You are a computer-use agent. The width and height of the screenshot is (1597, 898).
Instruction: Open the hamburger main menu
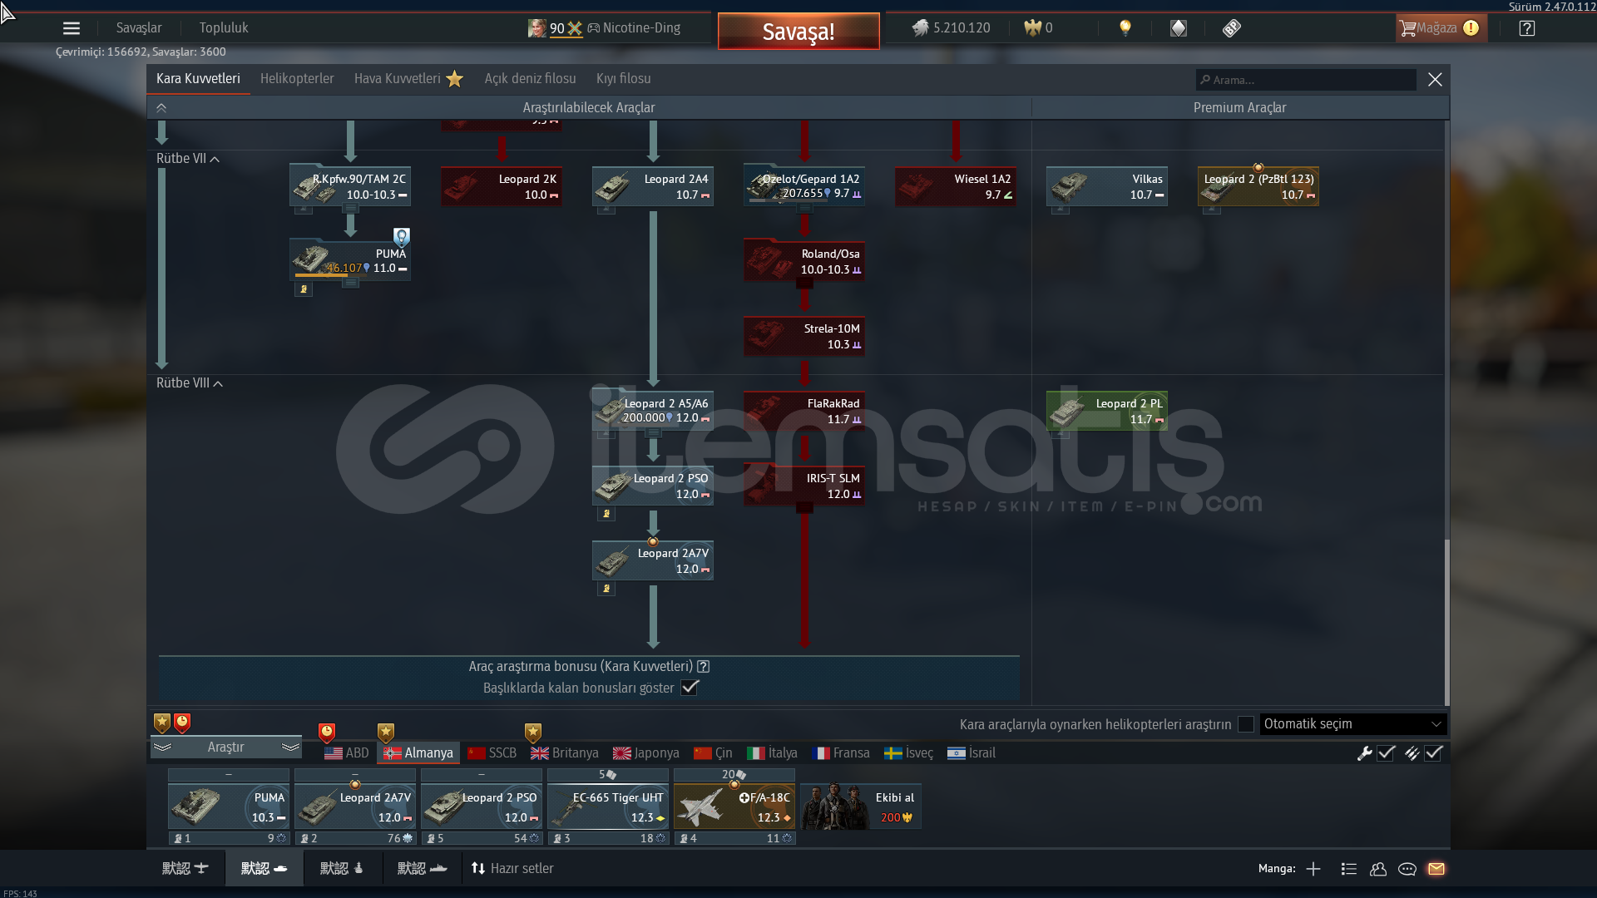click(72, 28)
